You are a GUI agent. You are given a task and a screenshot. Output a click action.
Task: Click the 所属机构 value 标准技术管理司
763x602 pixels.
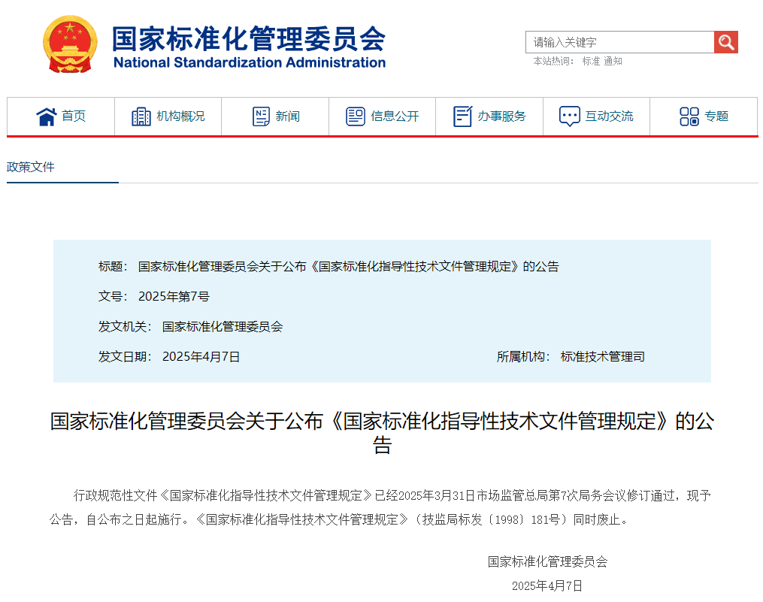pyautogui.click(x=602, y=357)
